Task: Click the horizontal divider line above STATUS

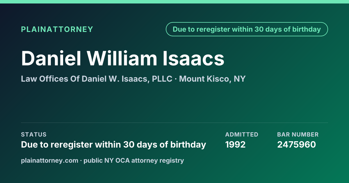Action: point(174,123)
